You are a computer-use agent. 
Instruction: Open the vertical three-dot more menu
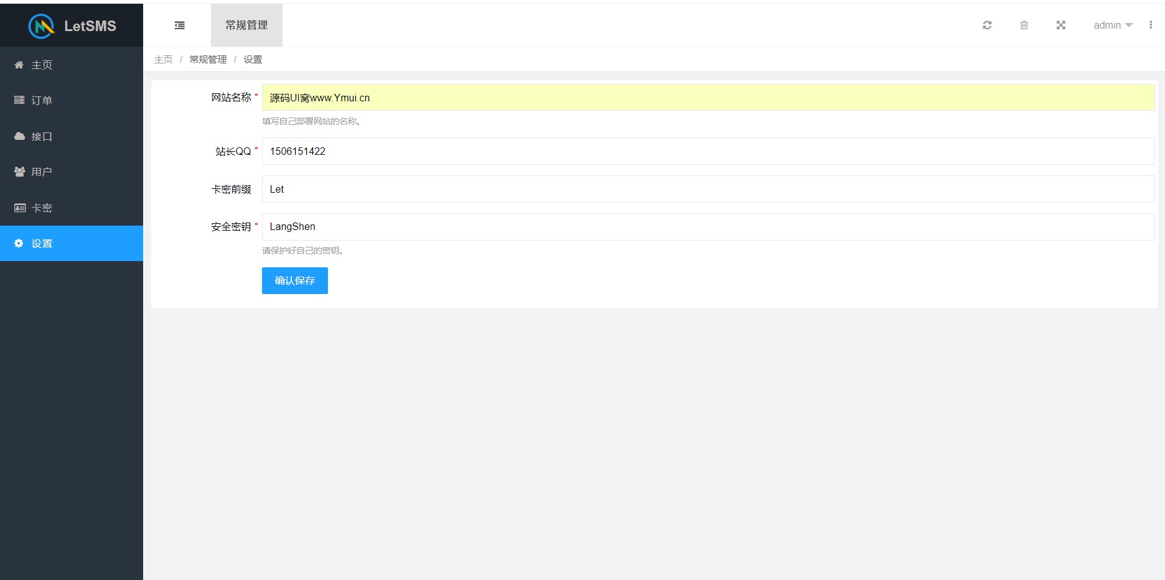click(1151, 25)
